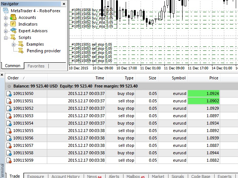Open the News tab
This screenshot has height=178, width=238.
[x=94, y=177]
